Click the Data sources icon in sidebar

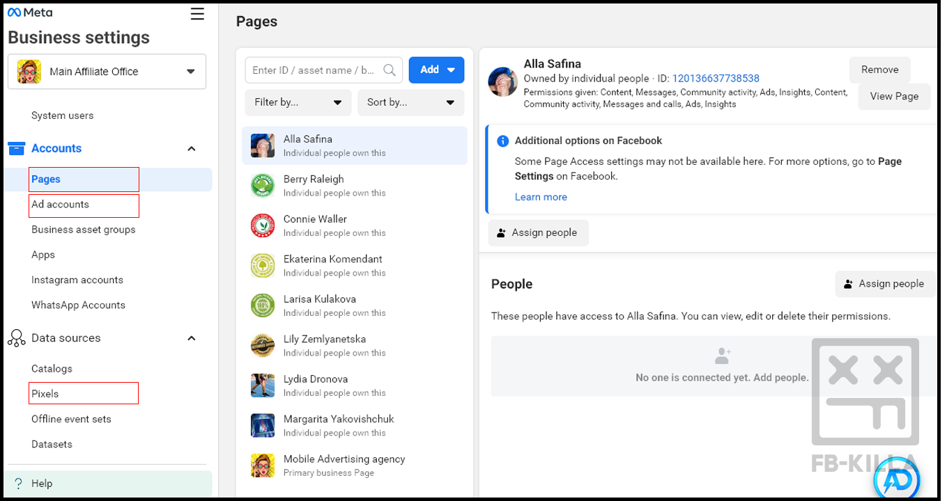click(x=16, y=338)
